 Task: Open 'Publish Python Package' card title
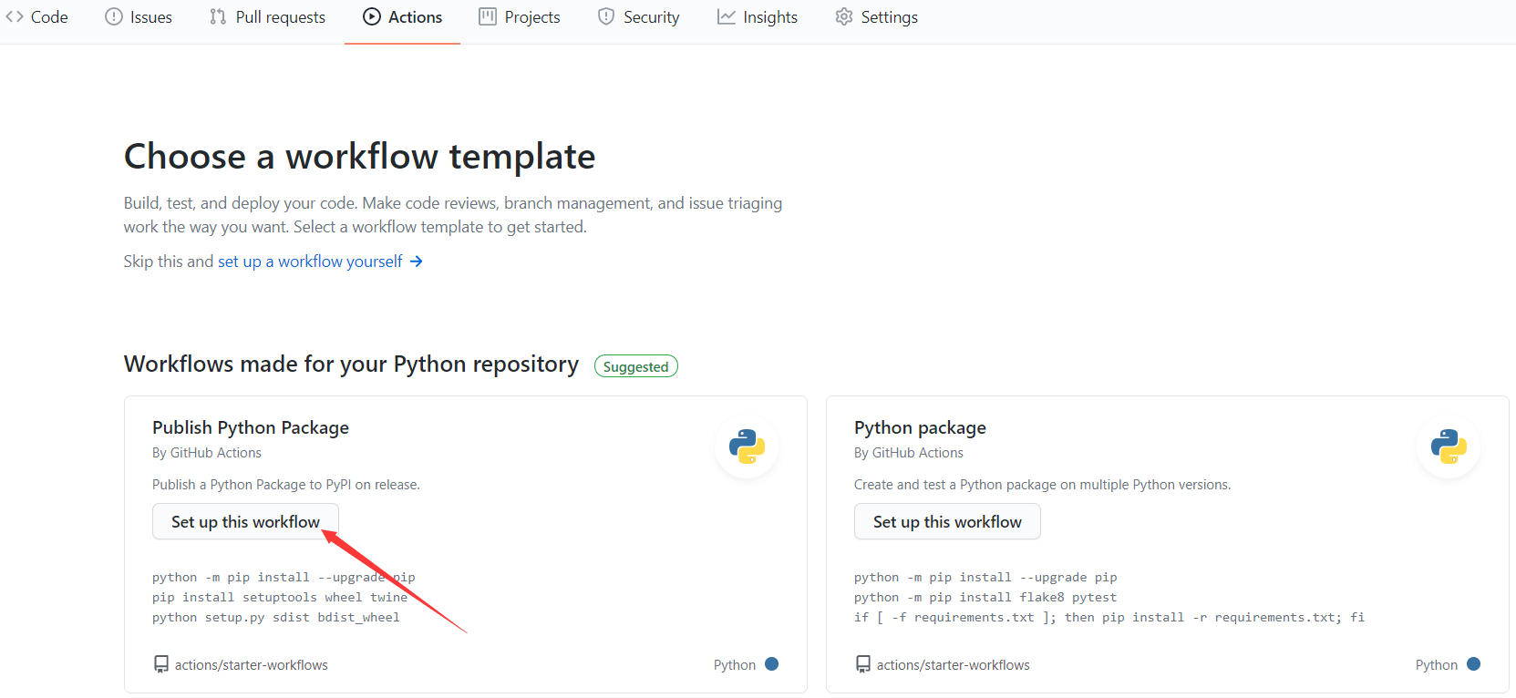251,427
